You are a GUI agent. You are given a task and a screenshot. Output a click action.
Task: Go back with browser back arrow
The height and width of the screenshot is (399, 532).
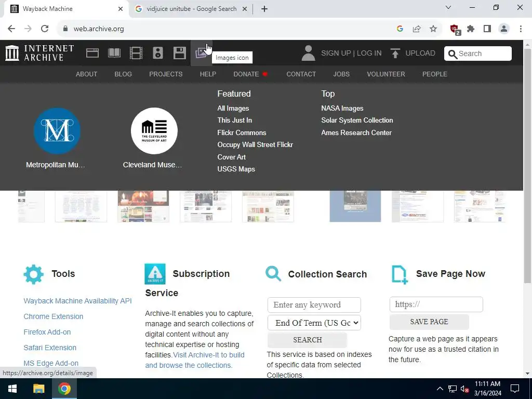tap(11, 29)
